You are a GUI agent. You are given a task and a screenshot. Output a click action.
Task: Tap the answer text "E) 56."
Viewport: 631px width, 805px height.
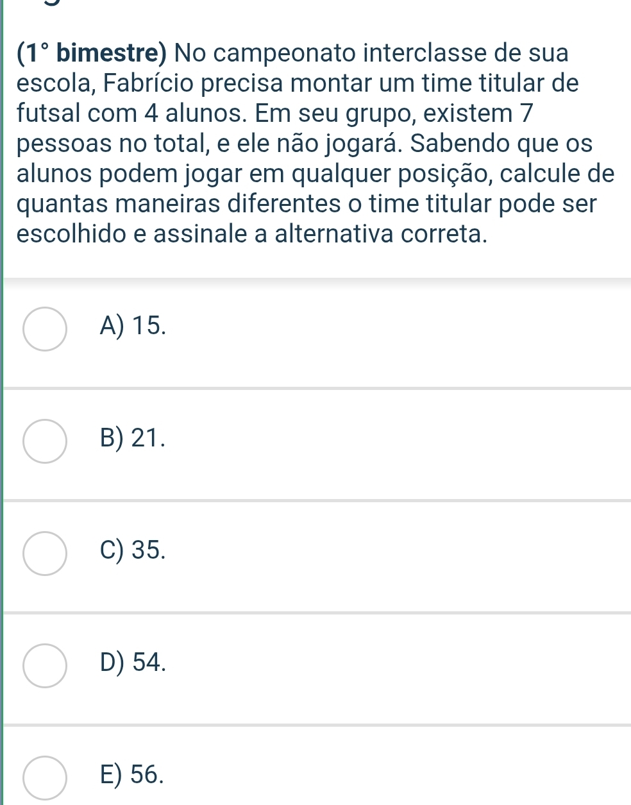[132, 774]
